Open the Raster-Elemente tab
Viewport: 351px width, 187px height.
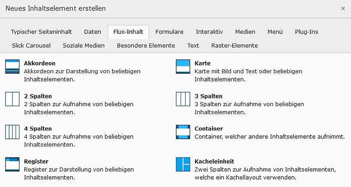(x=234, y=46)
